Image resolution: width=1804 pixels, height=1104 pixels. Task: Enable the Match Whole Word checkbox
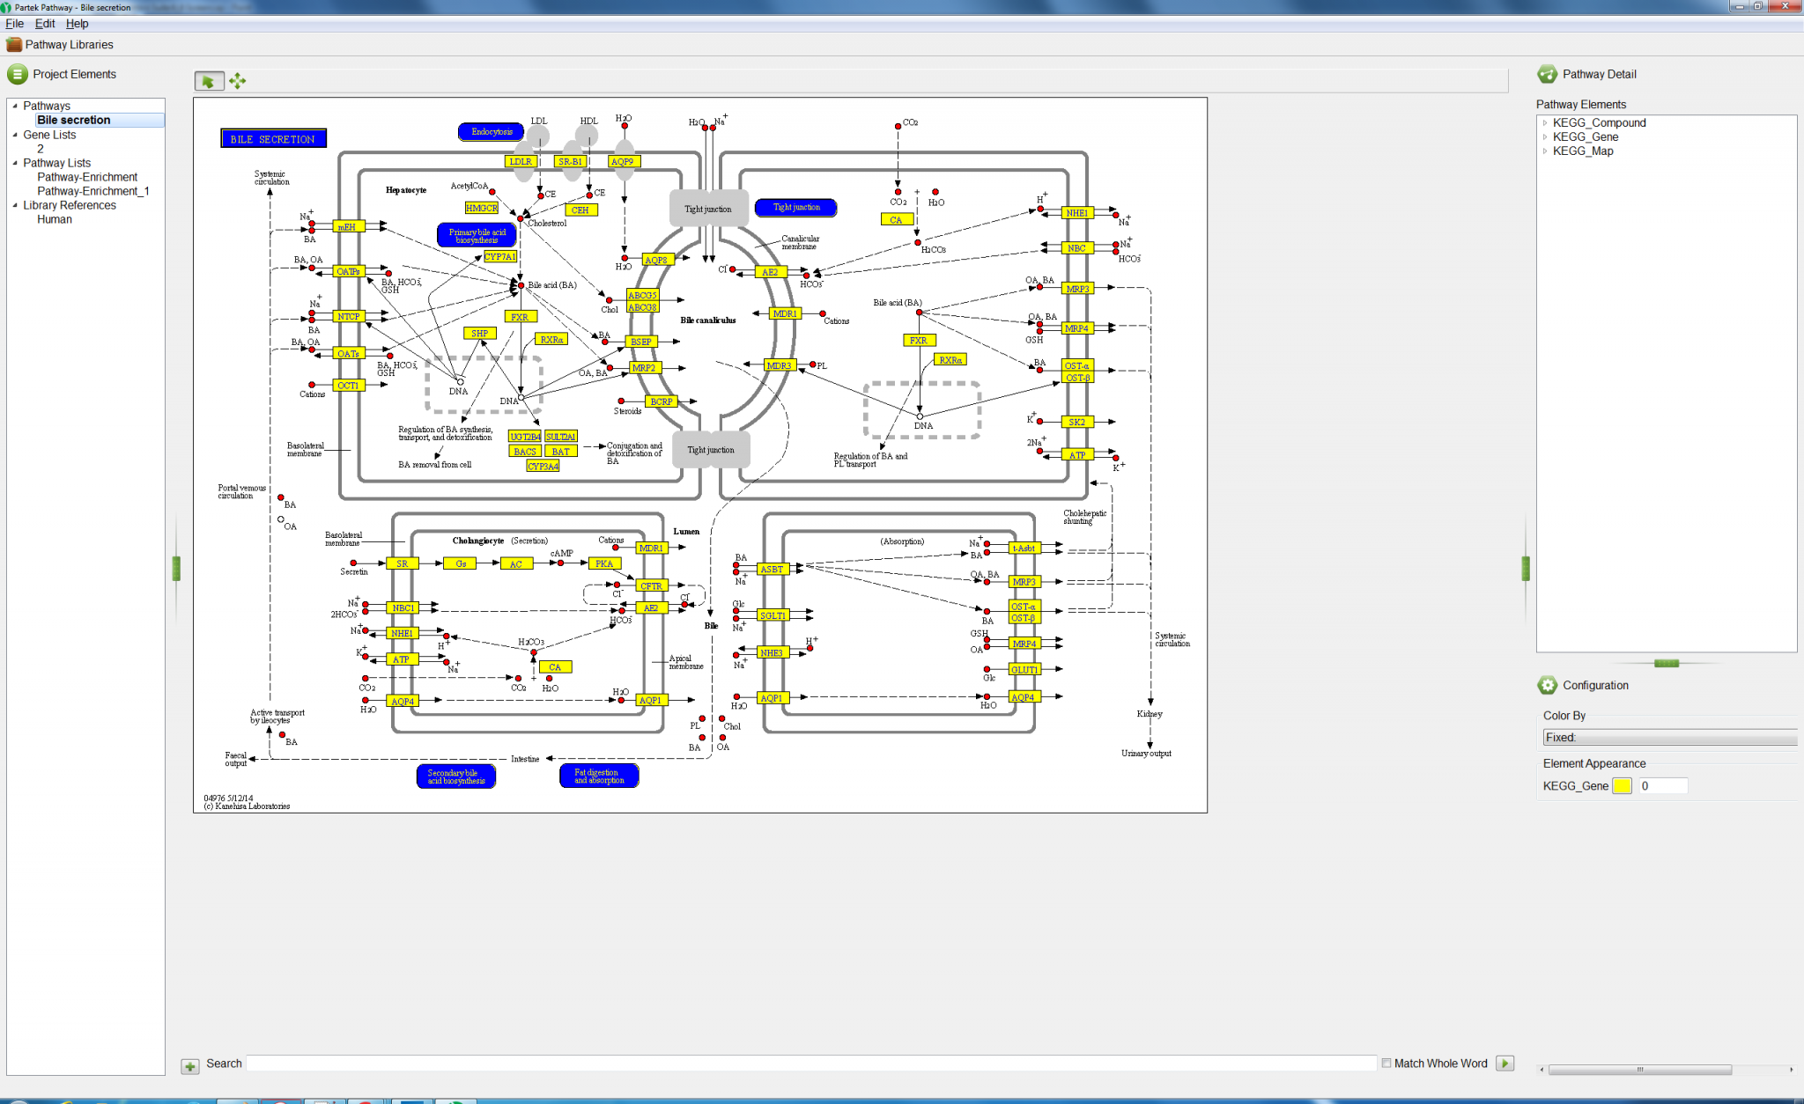click(x=1386, y=1063)
